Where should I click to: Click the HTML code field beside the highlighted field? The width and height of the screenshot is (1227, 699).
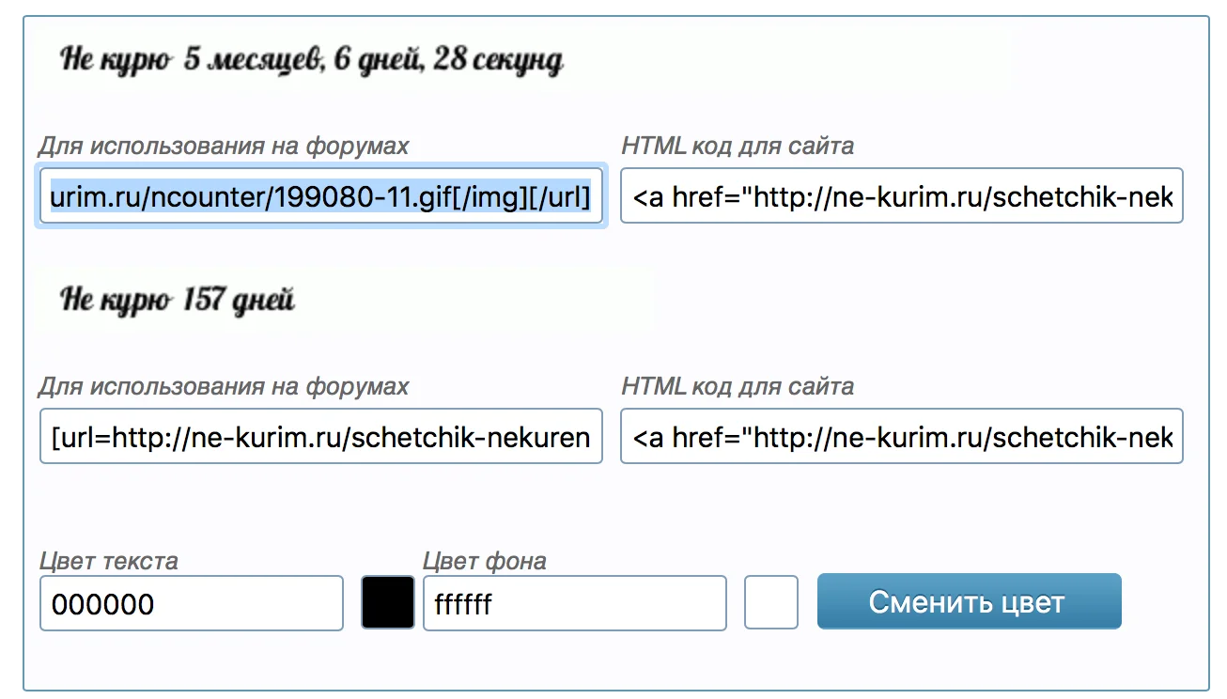(x=901, y=196)
